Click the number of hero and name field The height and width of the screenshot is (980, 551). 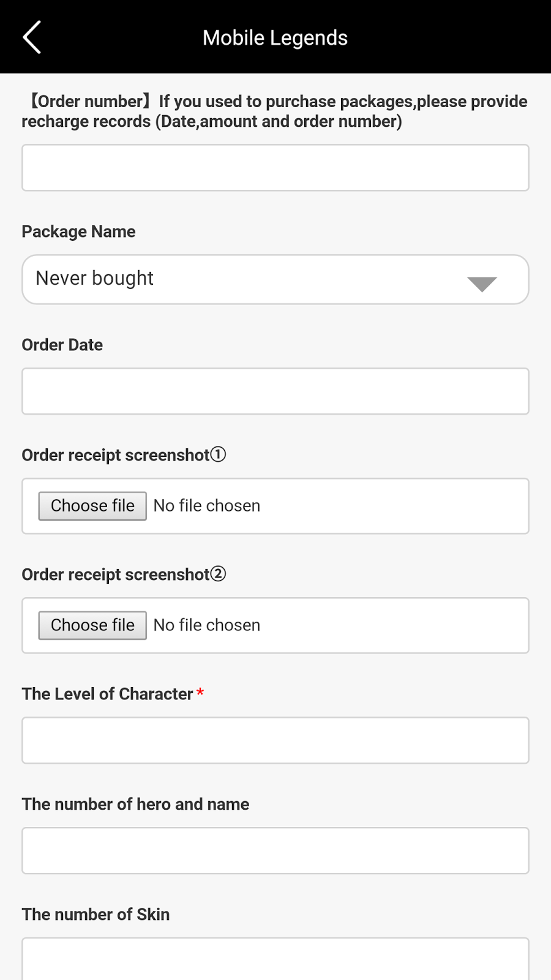pyautogui.click(x=275, y=851)
